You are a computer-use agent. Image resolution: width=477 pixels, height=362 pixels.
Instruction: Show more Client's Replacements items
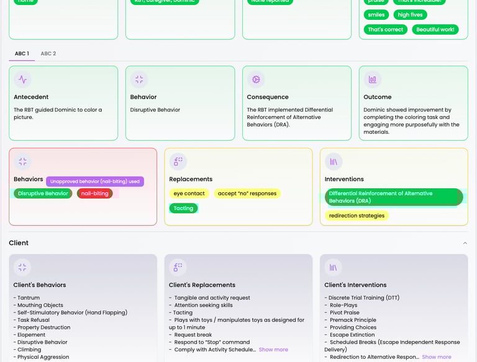[x=273, y=350]
